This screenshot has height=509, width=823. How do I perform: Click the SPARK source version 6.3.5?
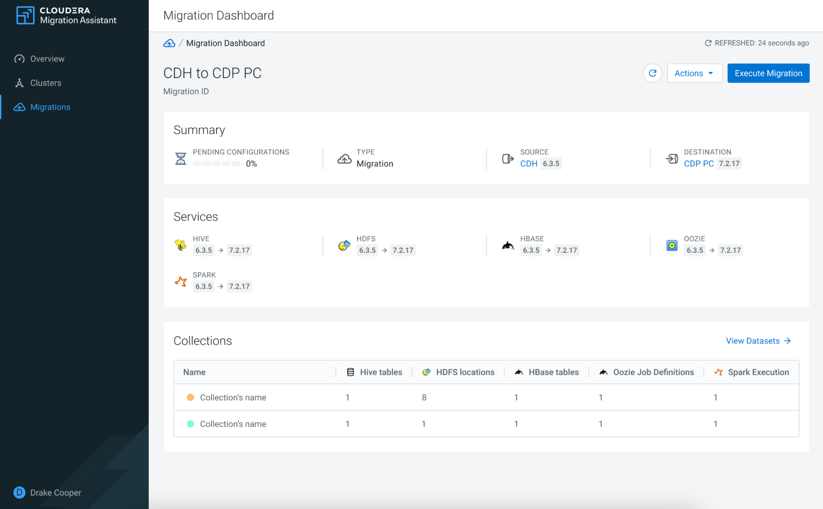pos(203,287)
